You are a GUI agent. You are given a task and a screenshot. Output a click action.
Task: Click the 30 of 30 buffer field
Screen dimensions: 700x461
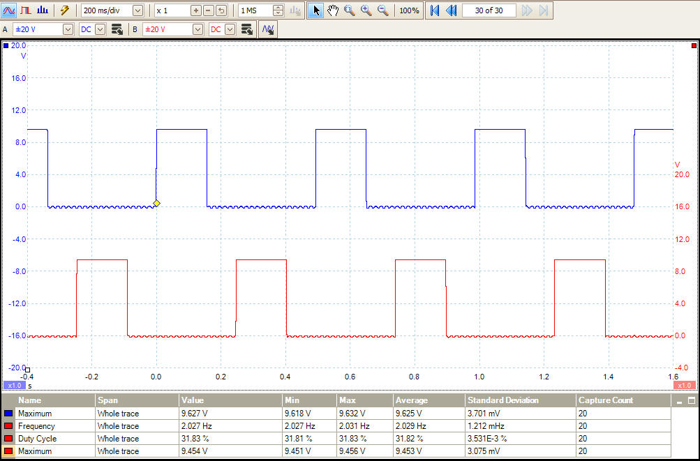[x=489, y=10]
